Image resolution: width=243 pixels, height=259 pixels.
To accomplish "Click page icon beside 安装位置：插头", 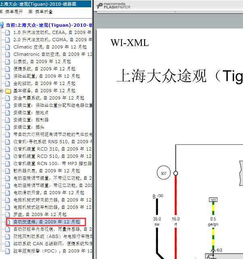I will click(7, 127).
